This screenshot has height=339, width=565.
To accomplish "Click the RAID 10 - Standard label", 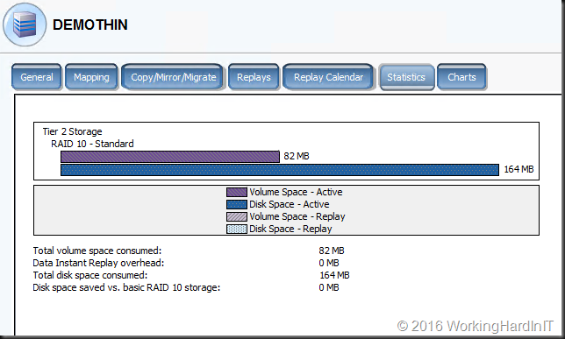I will click(92, 144).
